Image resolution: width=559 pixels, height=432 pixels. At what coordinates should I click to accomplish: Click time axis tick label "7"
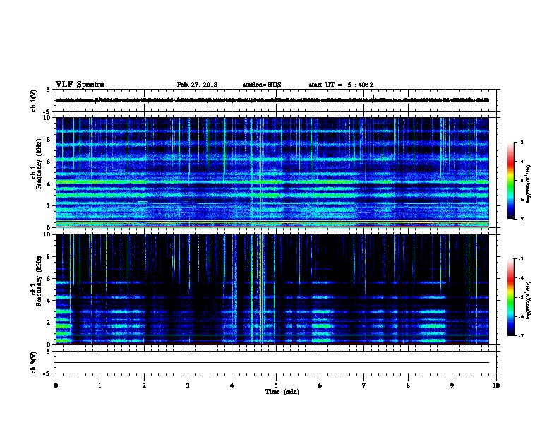pos(364,385)
